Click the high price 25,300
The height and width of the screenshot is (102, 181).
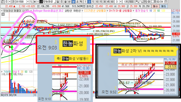[x=134, y=6]
